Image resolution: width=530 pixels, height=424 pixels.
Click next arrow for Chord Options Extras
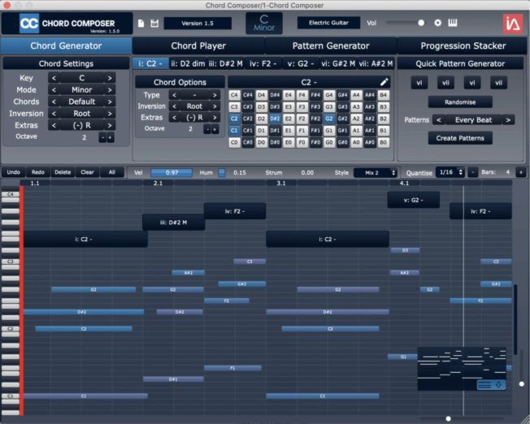215,118
